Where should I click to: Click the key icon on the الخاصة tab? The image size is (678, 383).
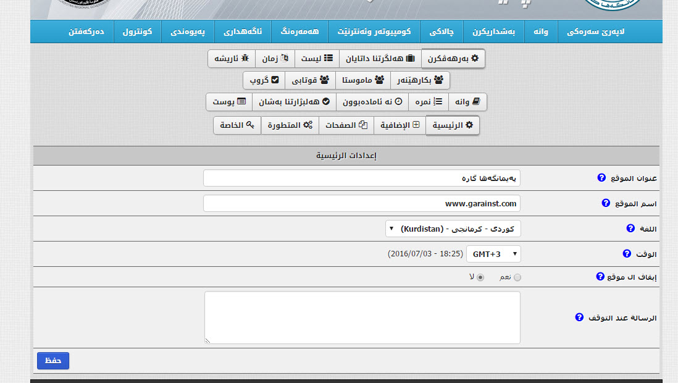250,125
